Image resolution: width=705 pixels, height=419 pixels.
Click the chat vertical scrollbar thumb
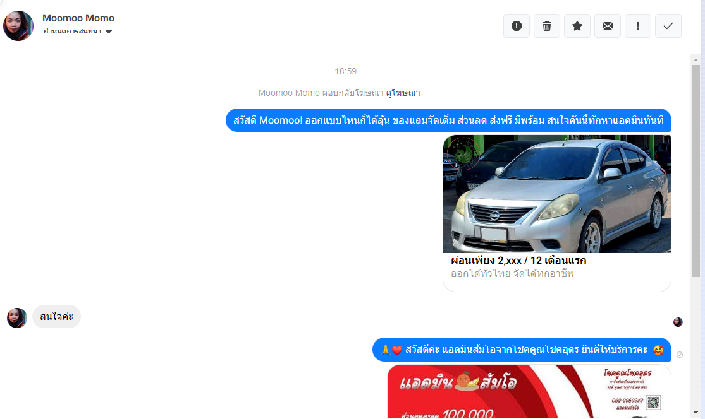coord(696,170)
